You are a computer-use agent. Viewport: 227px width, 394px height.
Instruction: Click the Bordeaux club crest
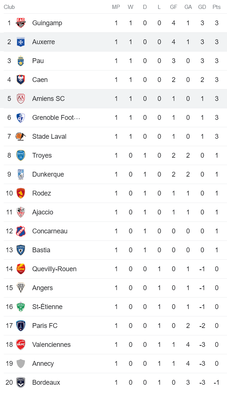click(21, 382)
